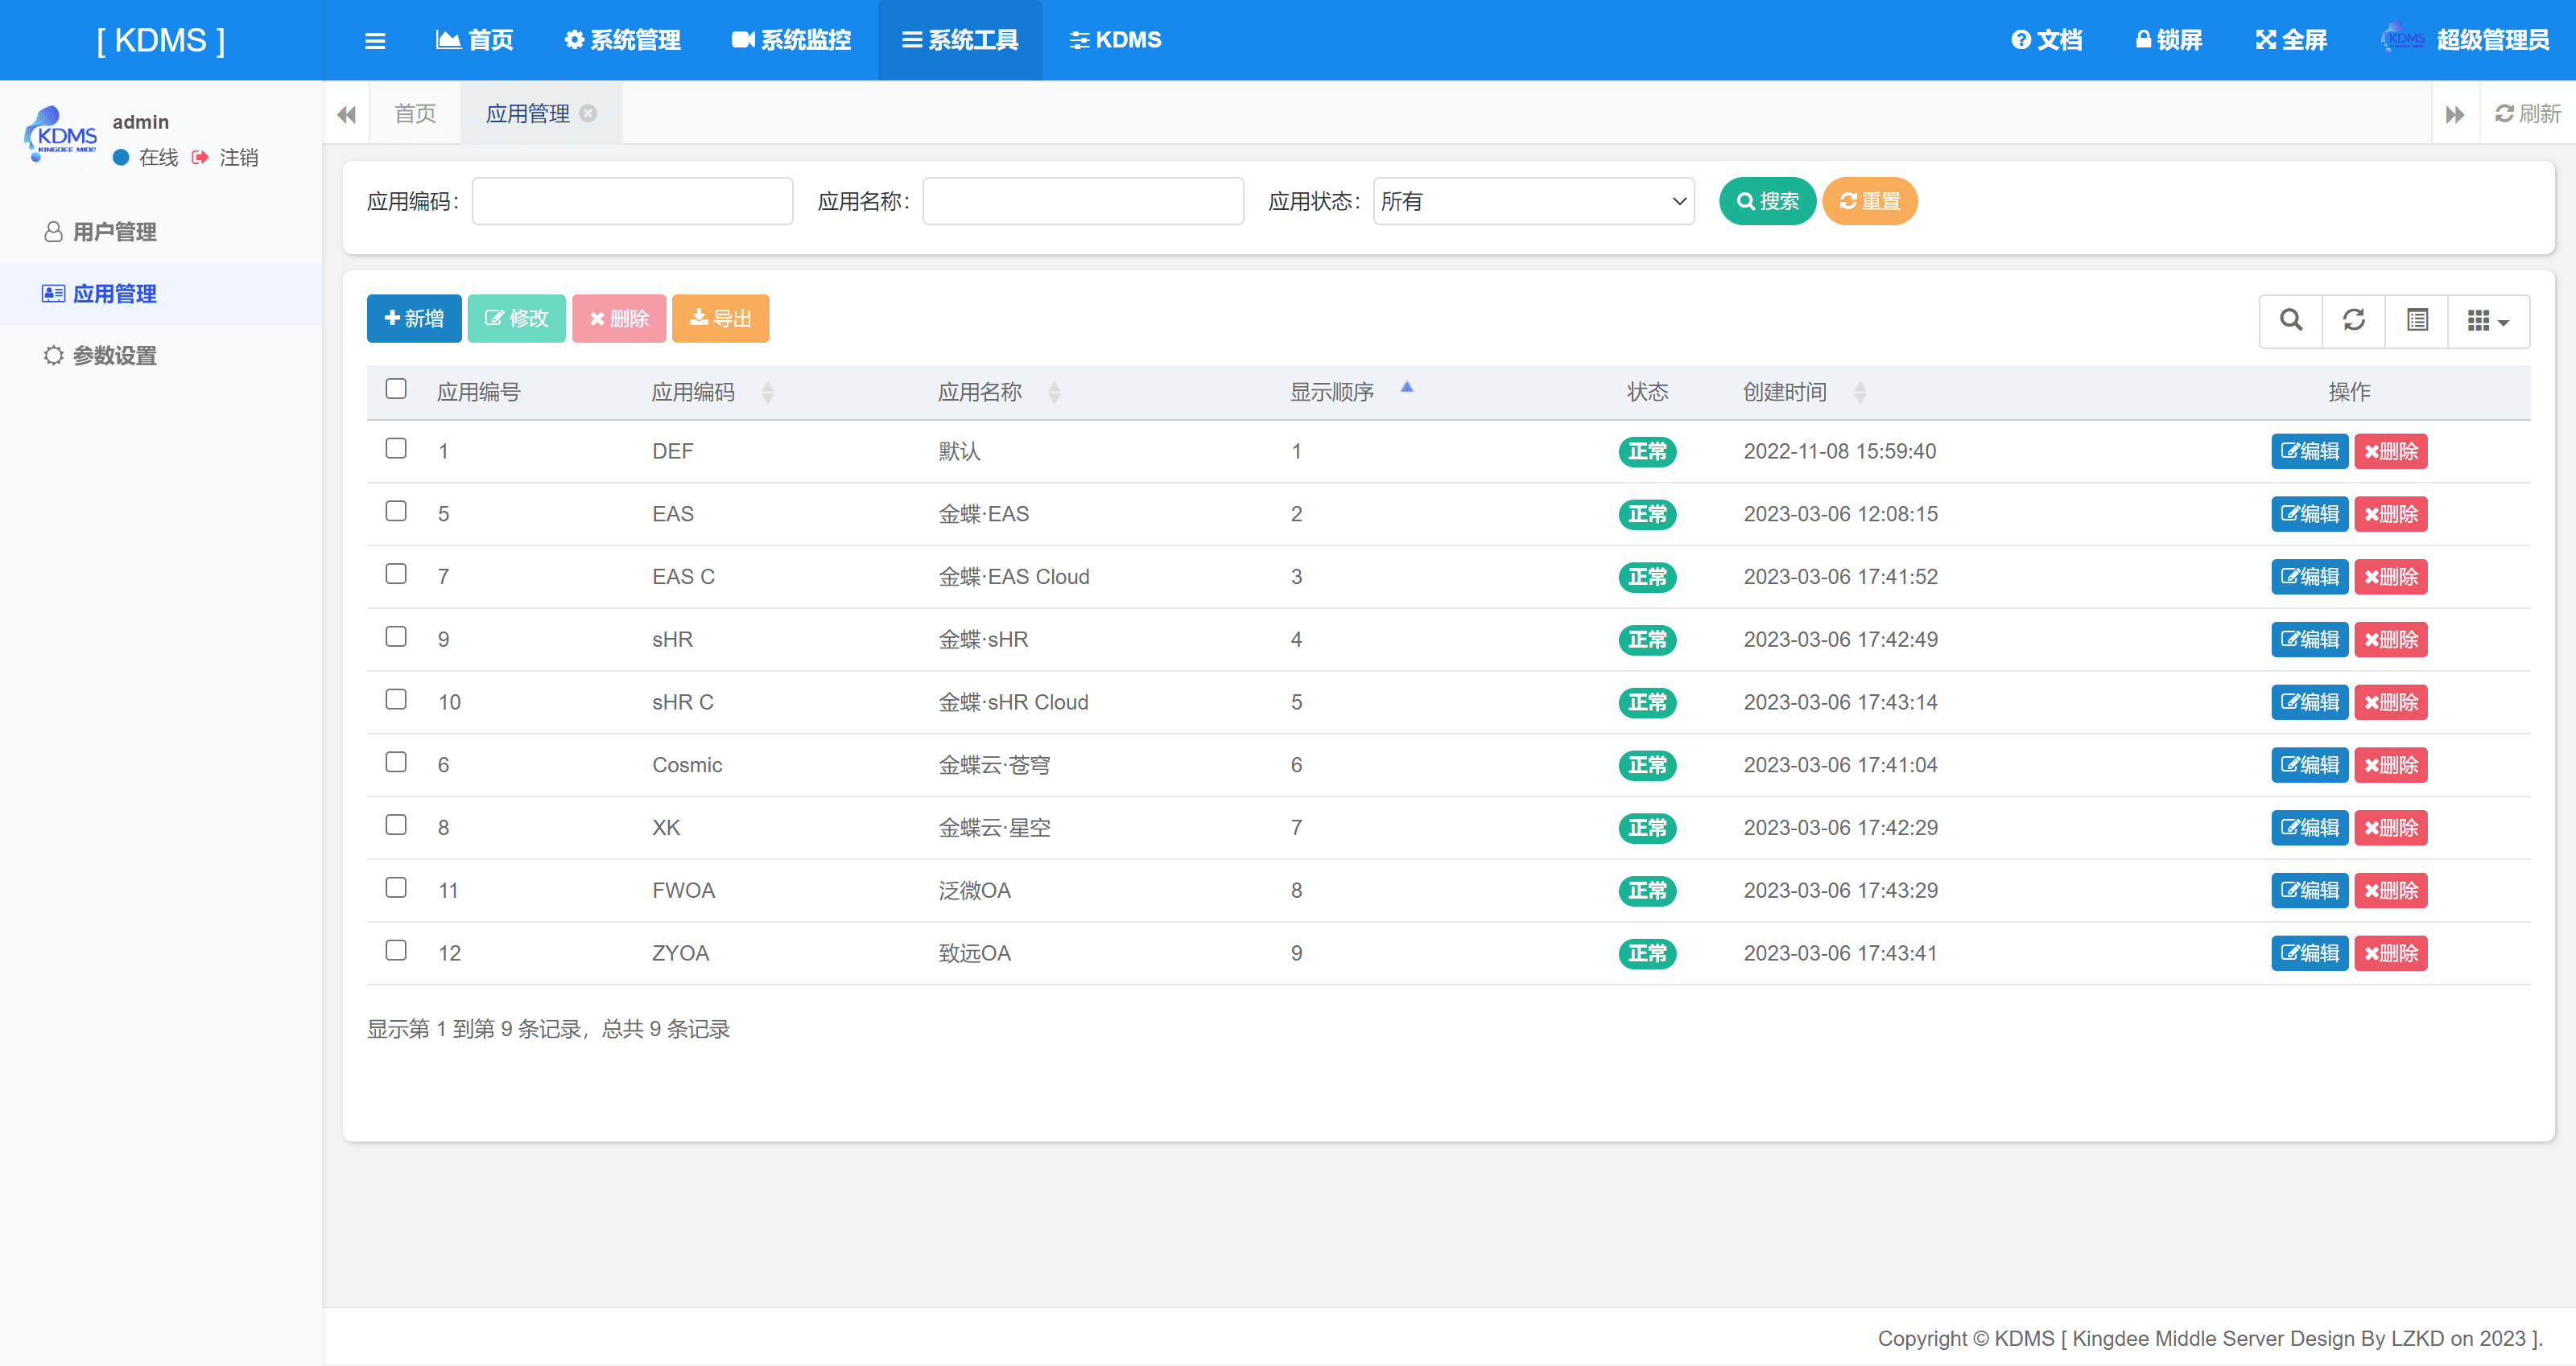Click the table search magnifier icon

2290,319
